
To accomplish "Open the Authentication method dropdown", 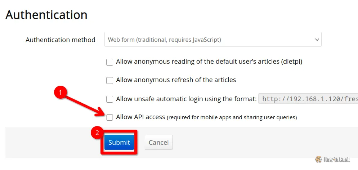I will pos(213,40).
